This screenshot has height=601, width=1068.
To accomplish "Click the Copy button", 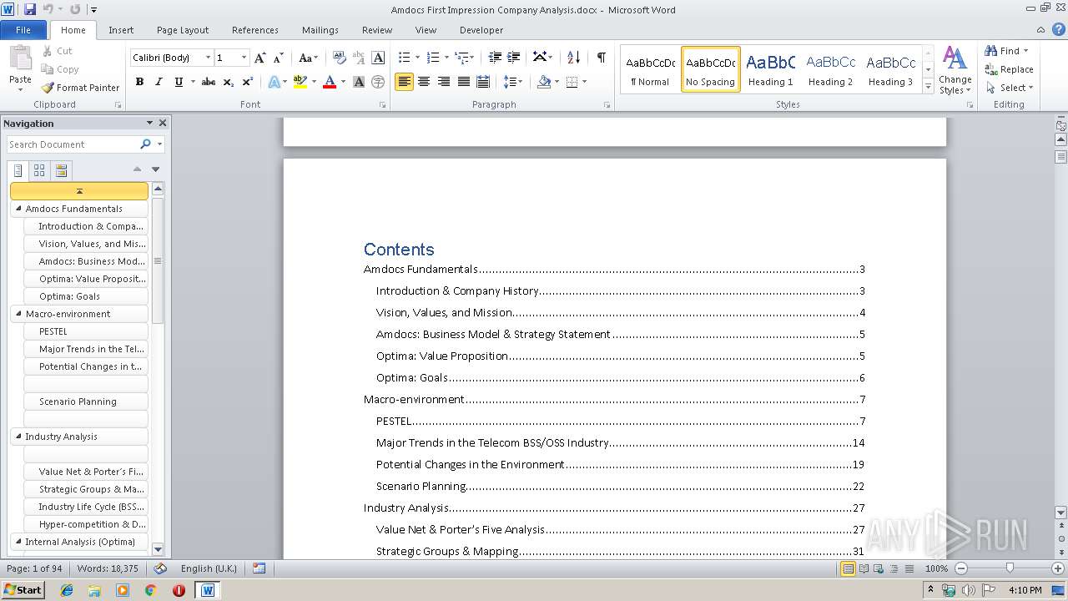I will click(60, 69).
